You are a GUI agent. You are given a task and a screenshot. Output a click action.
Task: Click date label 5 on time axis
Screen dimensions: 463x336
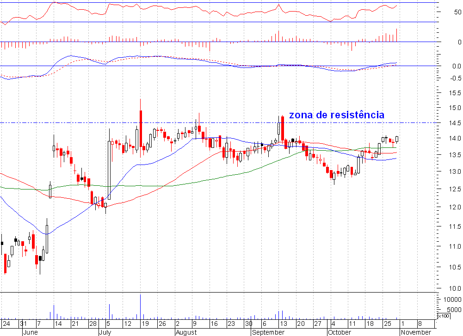[108, 324]
